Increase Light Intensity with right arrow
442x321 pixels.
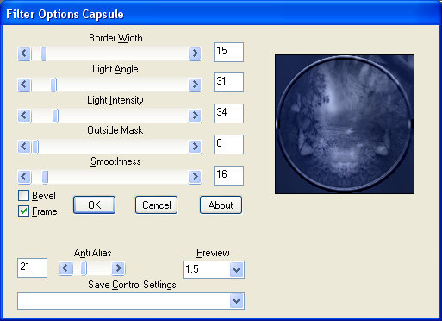point(195,116)
